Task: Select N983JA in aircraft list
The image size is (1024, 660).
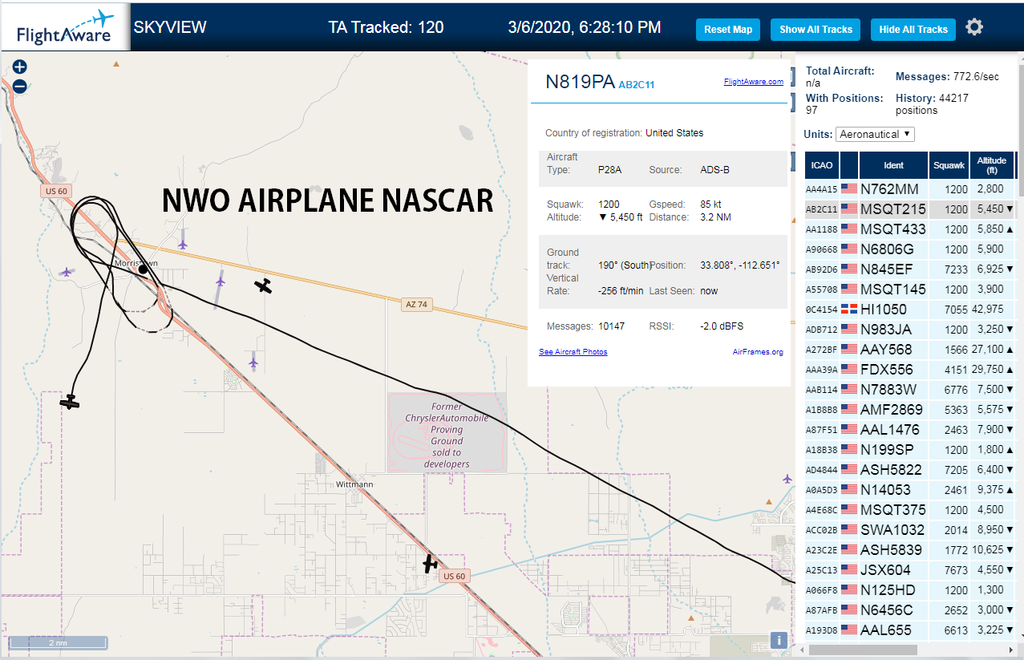Action: click(x=910, y=330)
